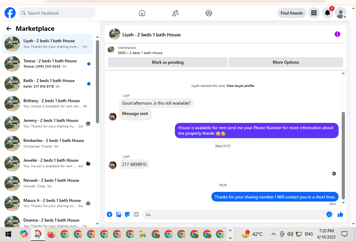
Task: Click Mark as pending button
Action: point(168,62)
